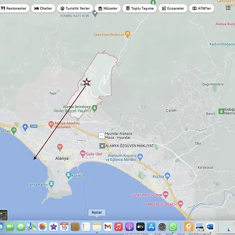
Task: Click the Çıplaklı place label
Action: 171,110
